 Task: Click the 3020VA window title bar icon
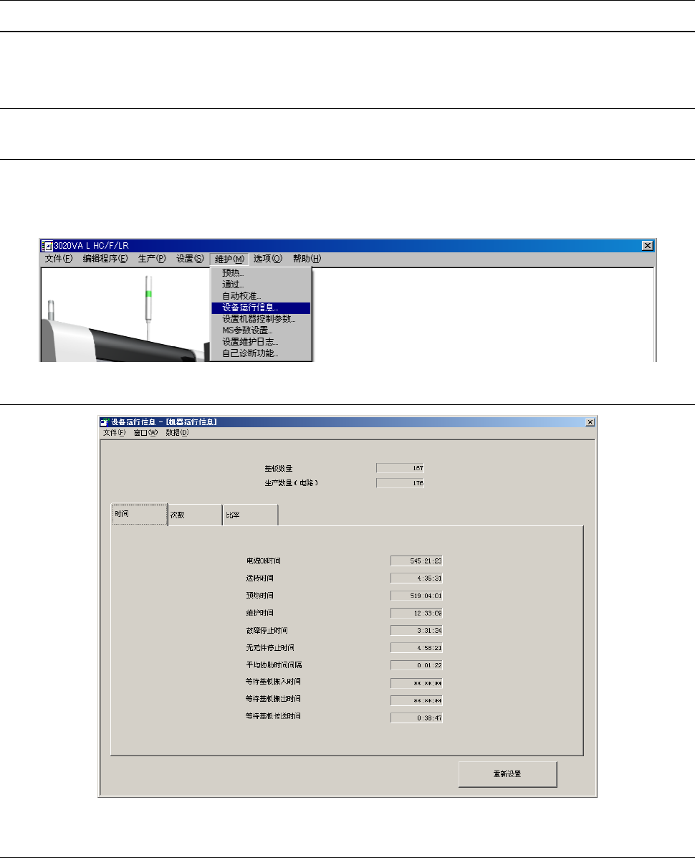[x=47, y=246]
